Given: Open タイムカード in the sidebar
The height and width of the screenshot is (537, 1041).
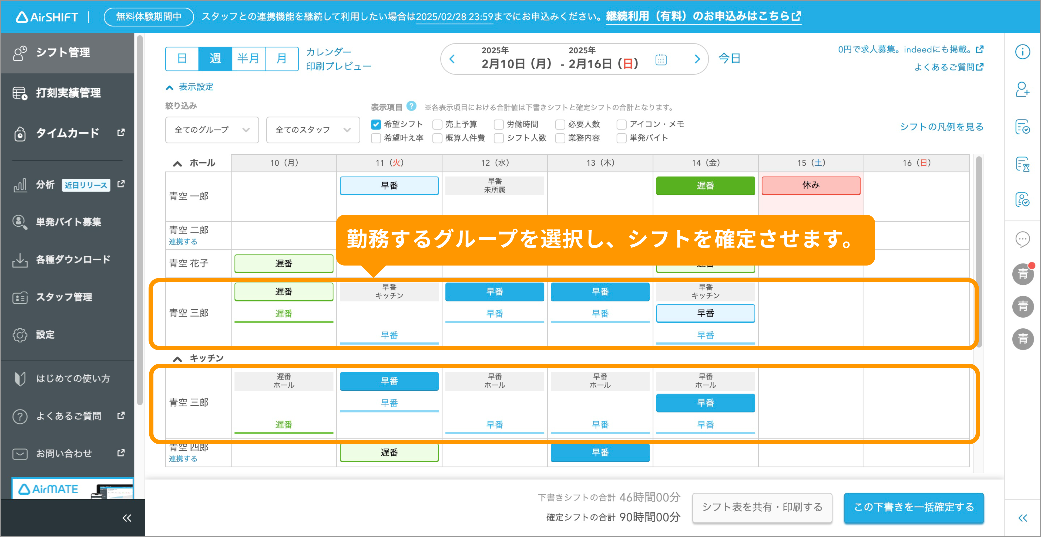Looking at the screenshot, I should click(67, 133).
